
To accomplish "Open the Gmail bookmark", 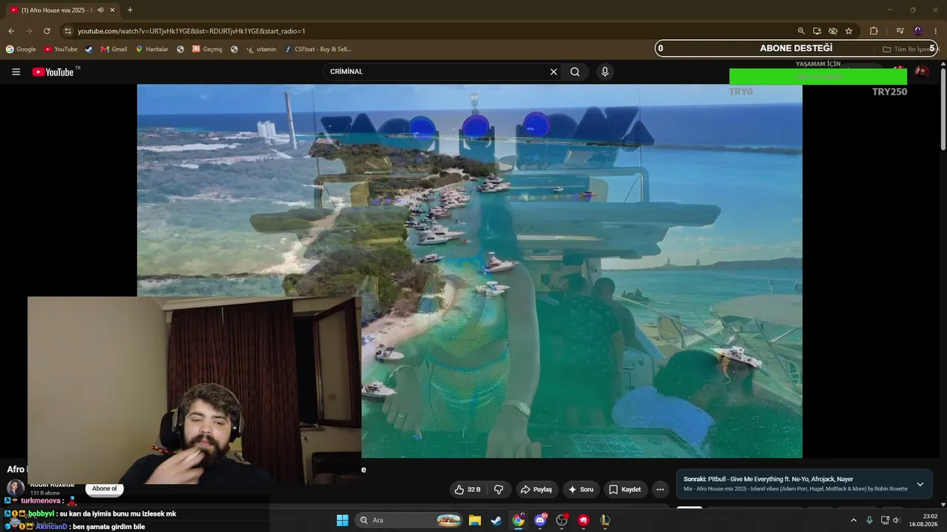I will (x=114, y=50).
